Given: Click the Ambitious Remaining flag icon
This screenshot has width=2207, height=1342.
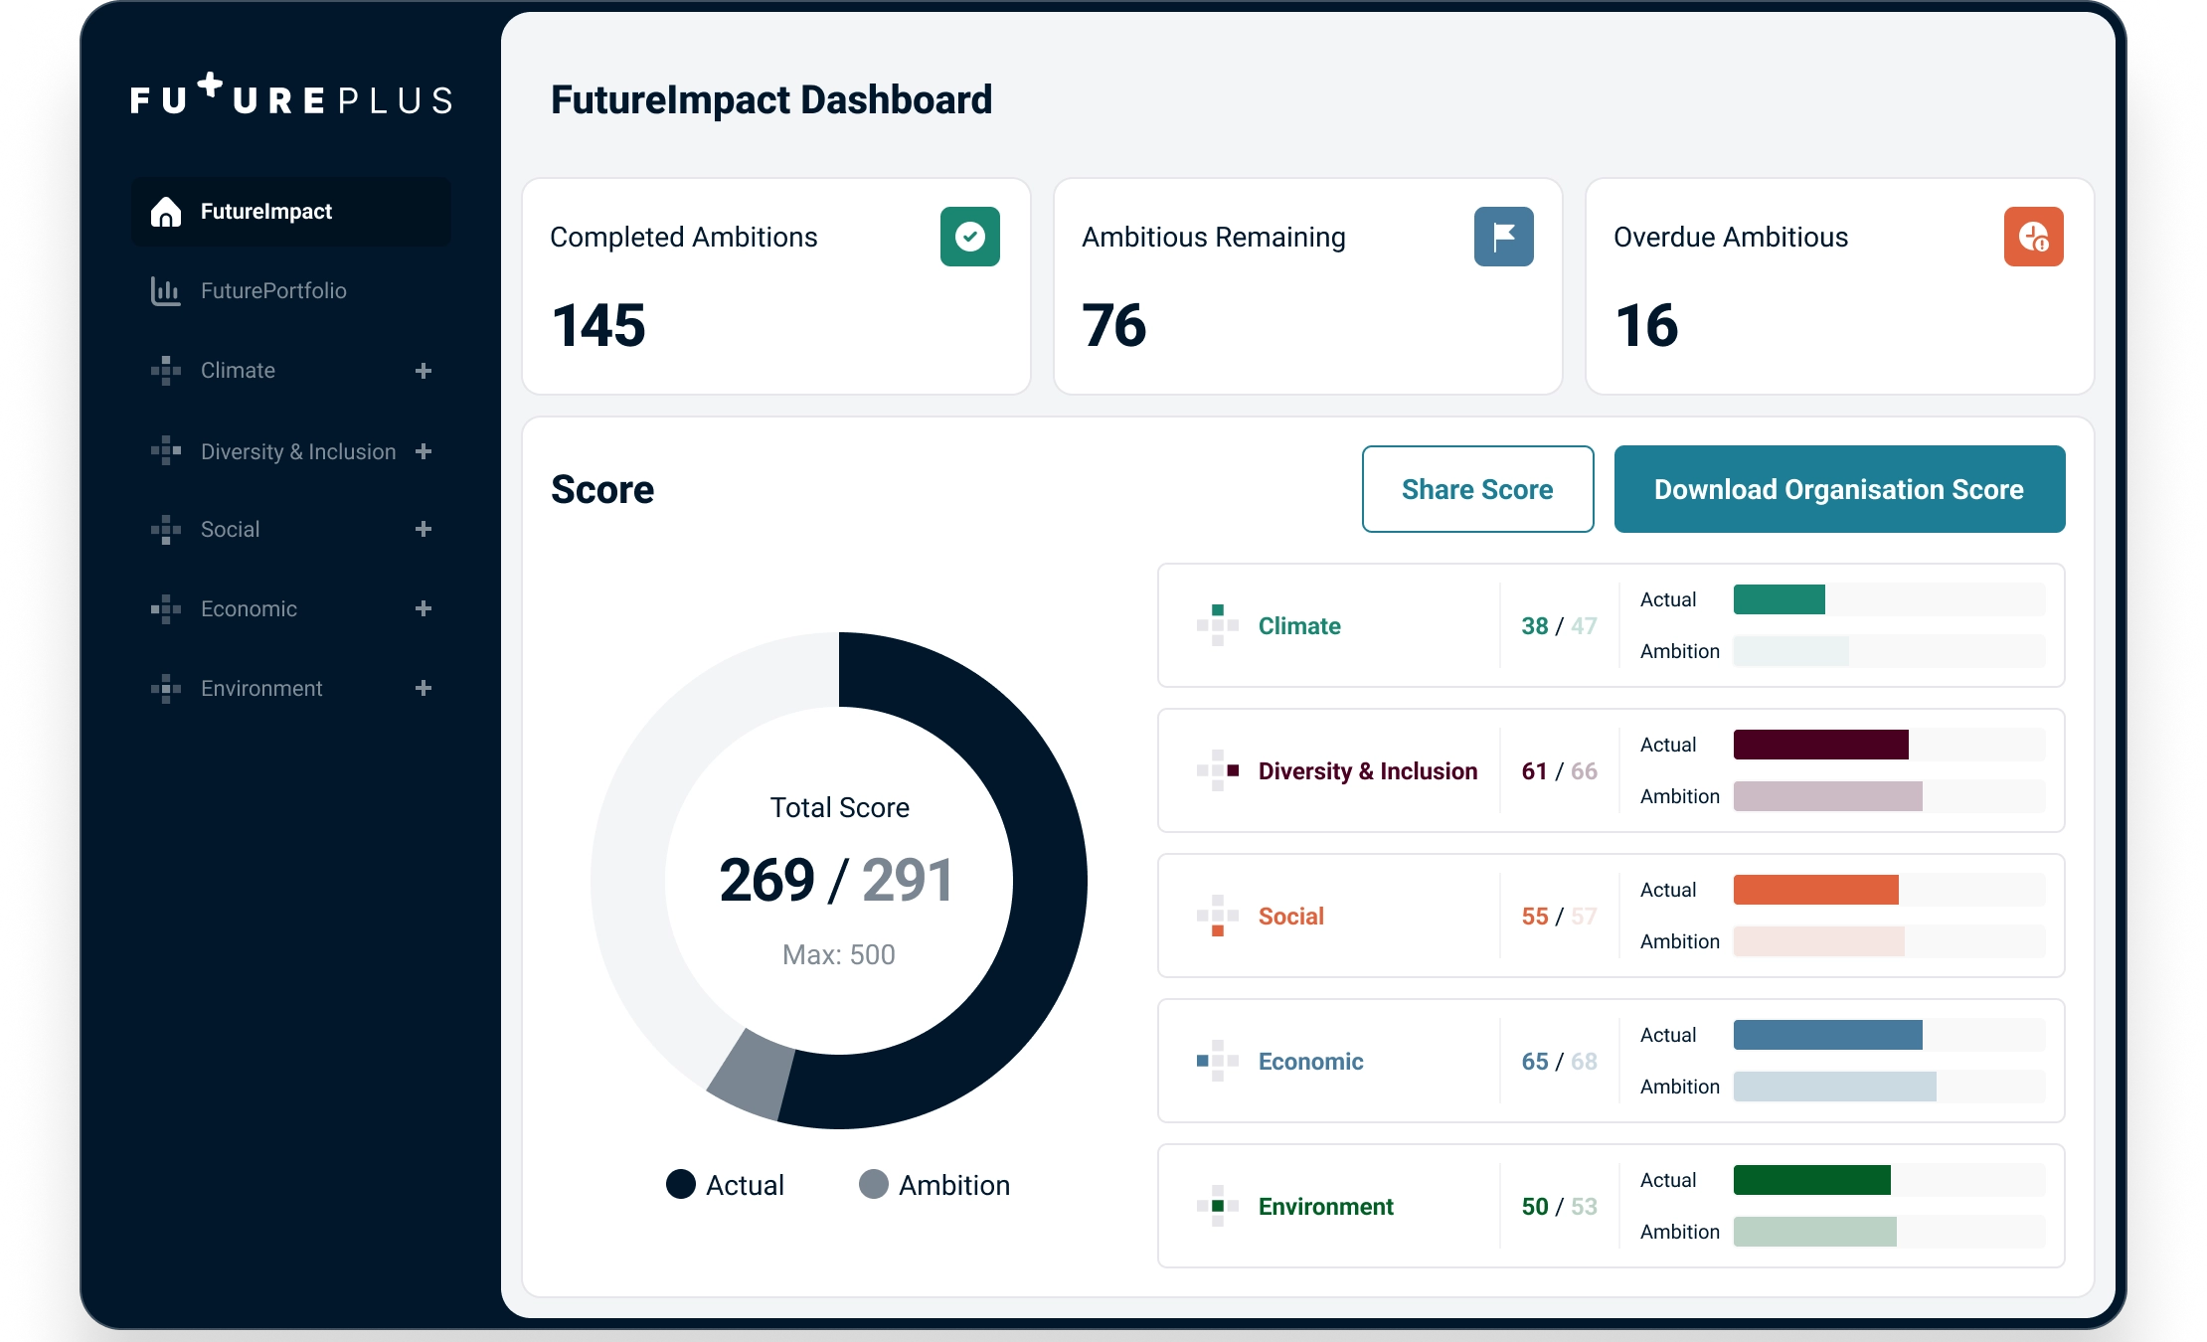Looking at the screenshot, I should pos(1503,237).
